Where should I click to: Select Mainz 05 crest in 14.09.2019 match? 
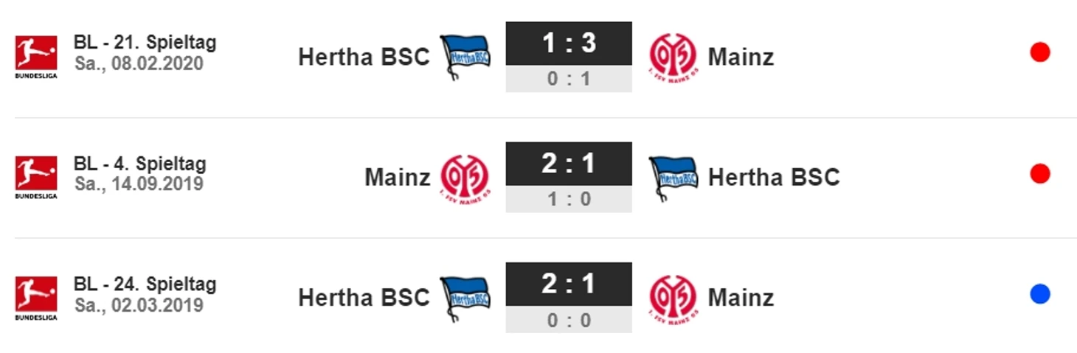(x=465, y=178)
